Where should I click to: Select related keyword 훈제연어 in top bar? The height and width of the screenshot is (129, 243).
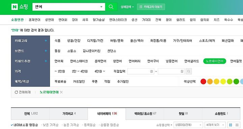34,20
